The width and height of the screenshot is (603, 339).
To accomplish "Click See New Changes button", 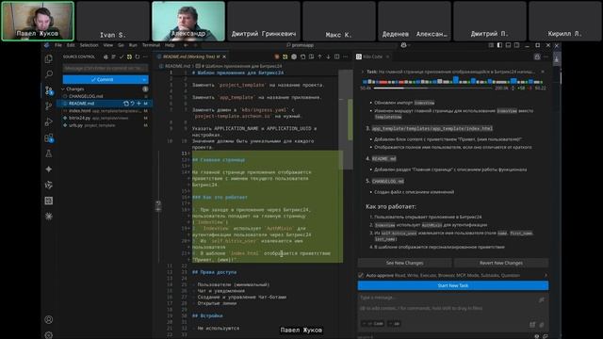I will pos(404,263).
